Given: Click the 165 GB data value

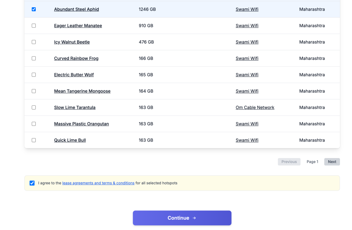Looking at the screenshot, I should (x=146, y=75).
